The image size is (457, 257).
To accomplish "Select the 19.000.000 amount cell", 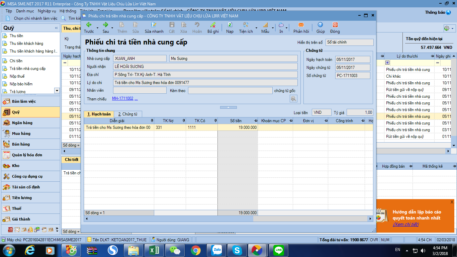I will tap(238, 127).
